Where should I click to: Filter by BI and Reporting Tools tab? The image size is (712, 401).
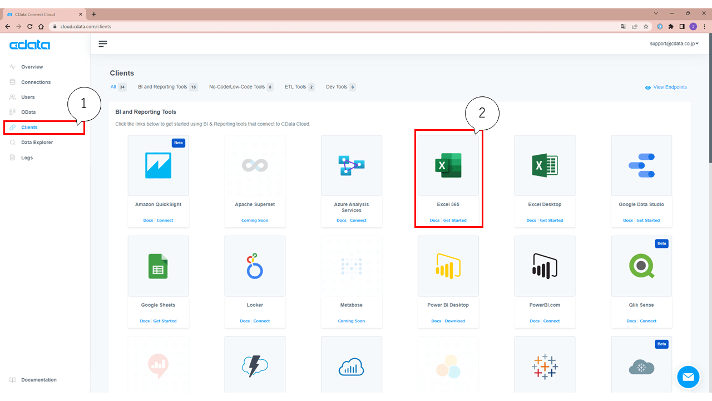168,87
